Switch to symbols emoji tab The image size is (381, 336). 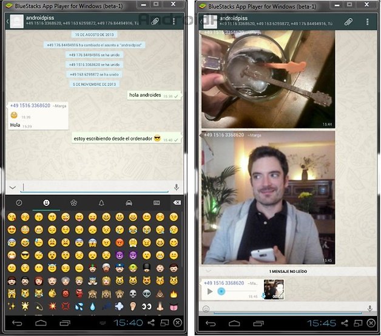pyautogui.click(x=157, y=203)
